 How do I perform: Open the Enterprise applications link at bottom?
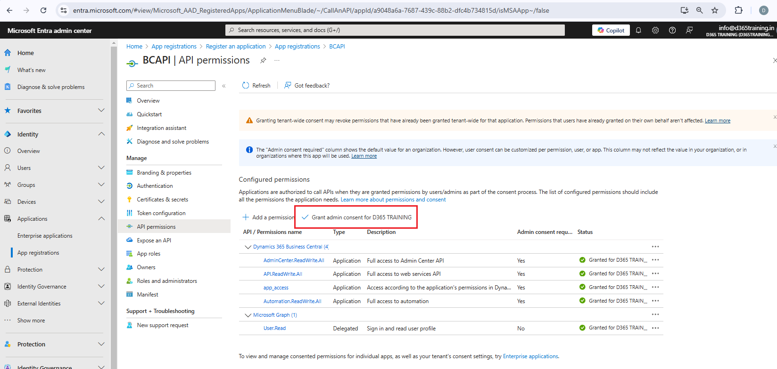(x=530, y=356)
